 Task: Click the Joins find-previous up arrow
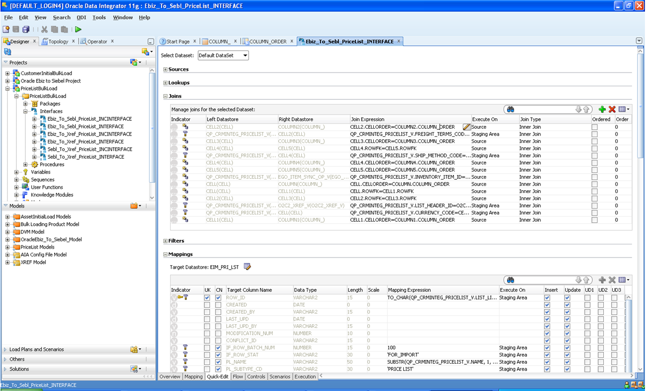(586, 109)
